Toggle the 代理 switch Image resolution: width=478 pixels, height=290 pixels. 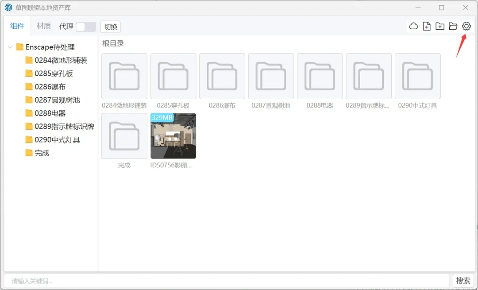pyautogui.click(x=85, y=27)
